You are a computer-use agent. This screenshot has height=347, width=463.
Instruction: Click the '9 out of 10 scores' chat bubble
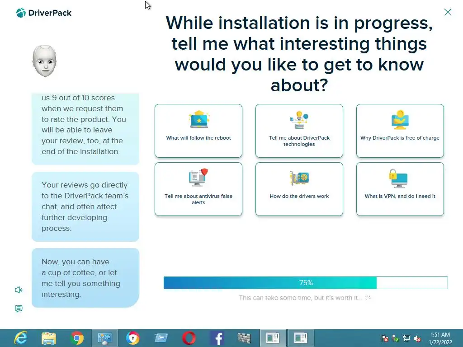[85, 129]
